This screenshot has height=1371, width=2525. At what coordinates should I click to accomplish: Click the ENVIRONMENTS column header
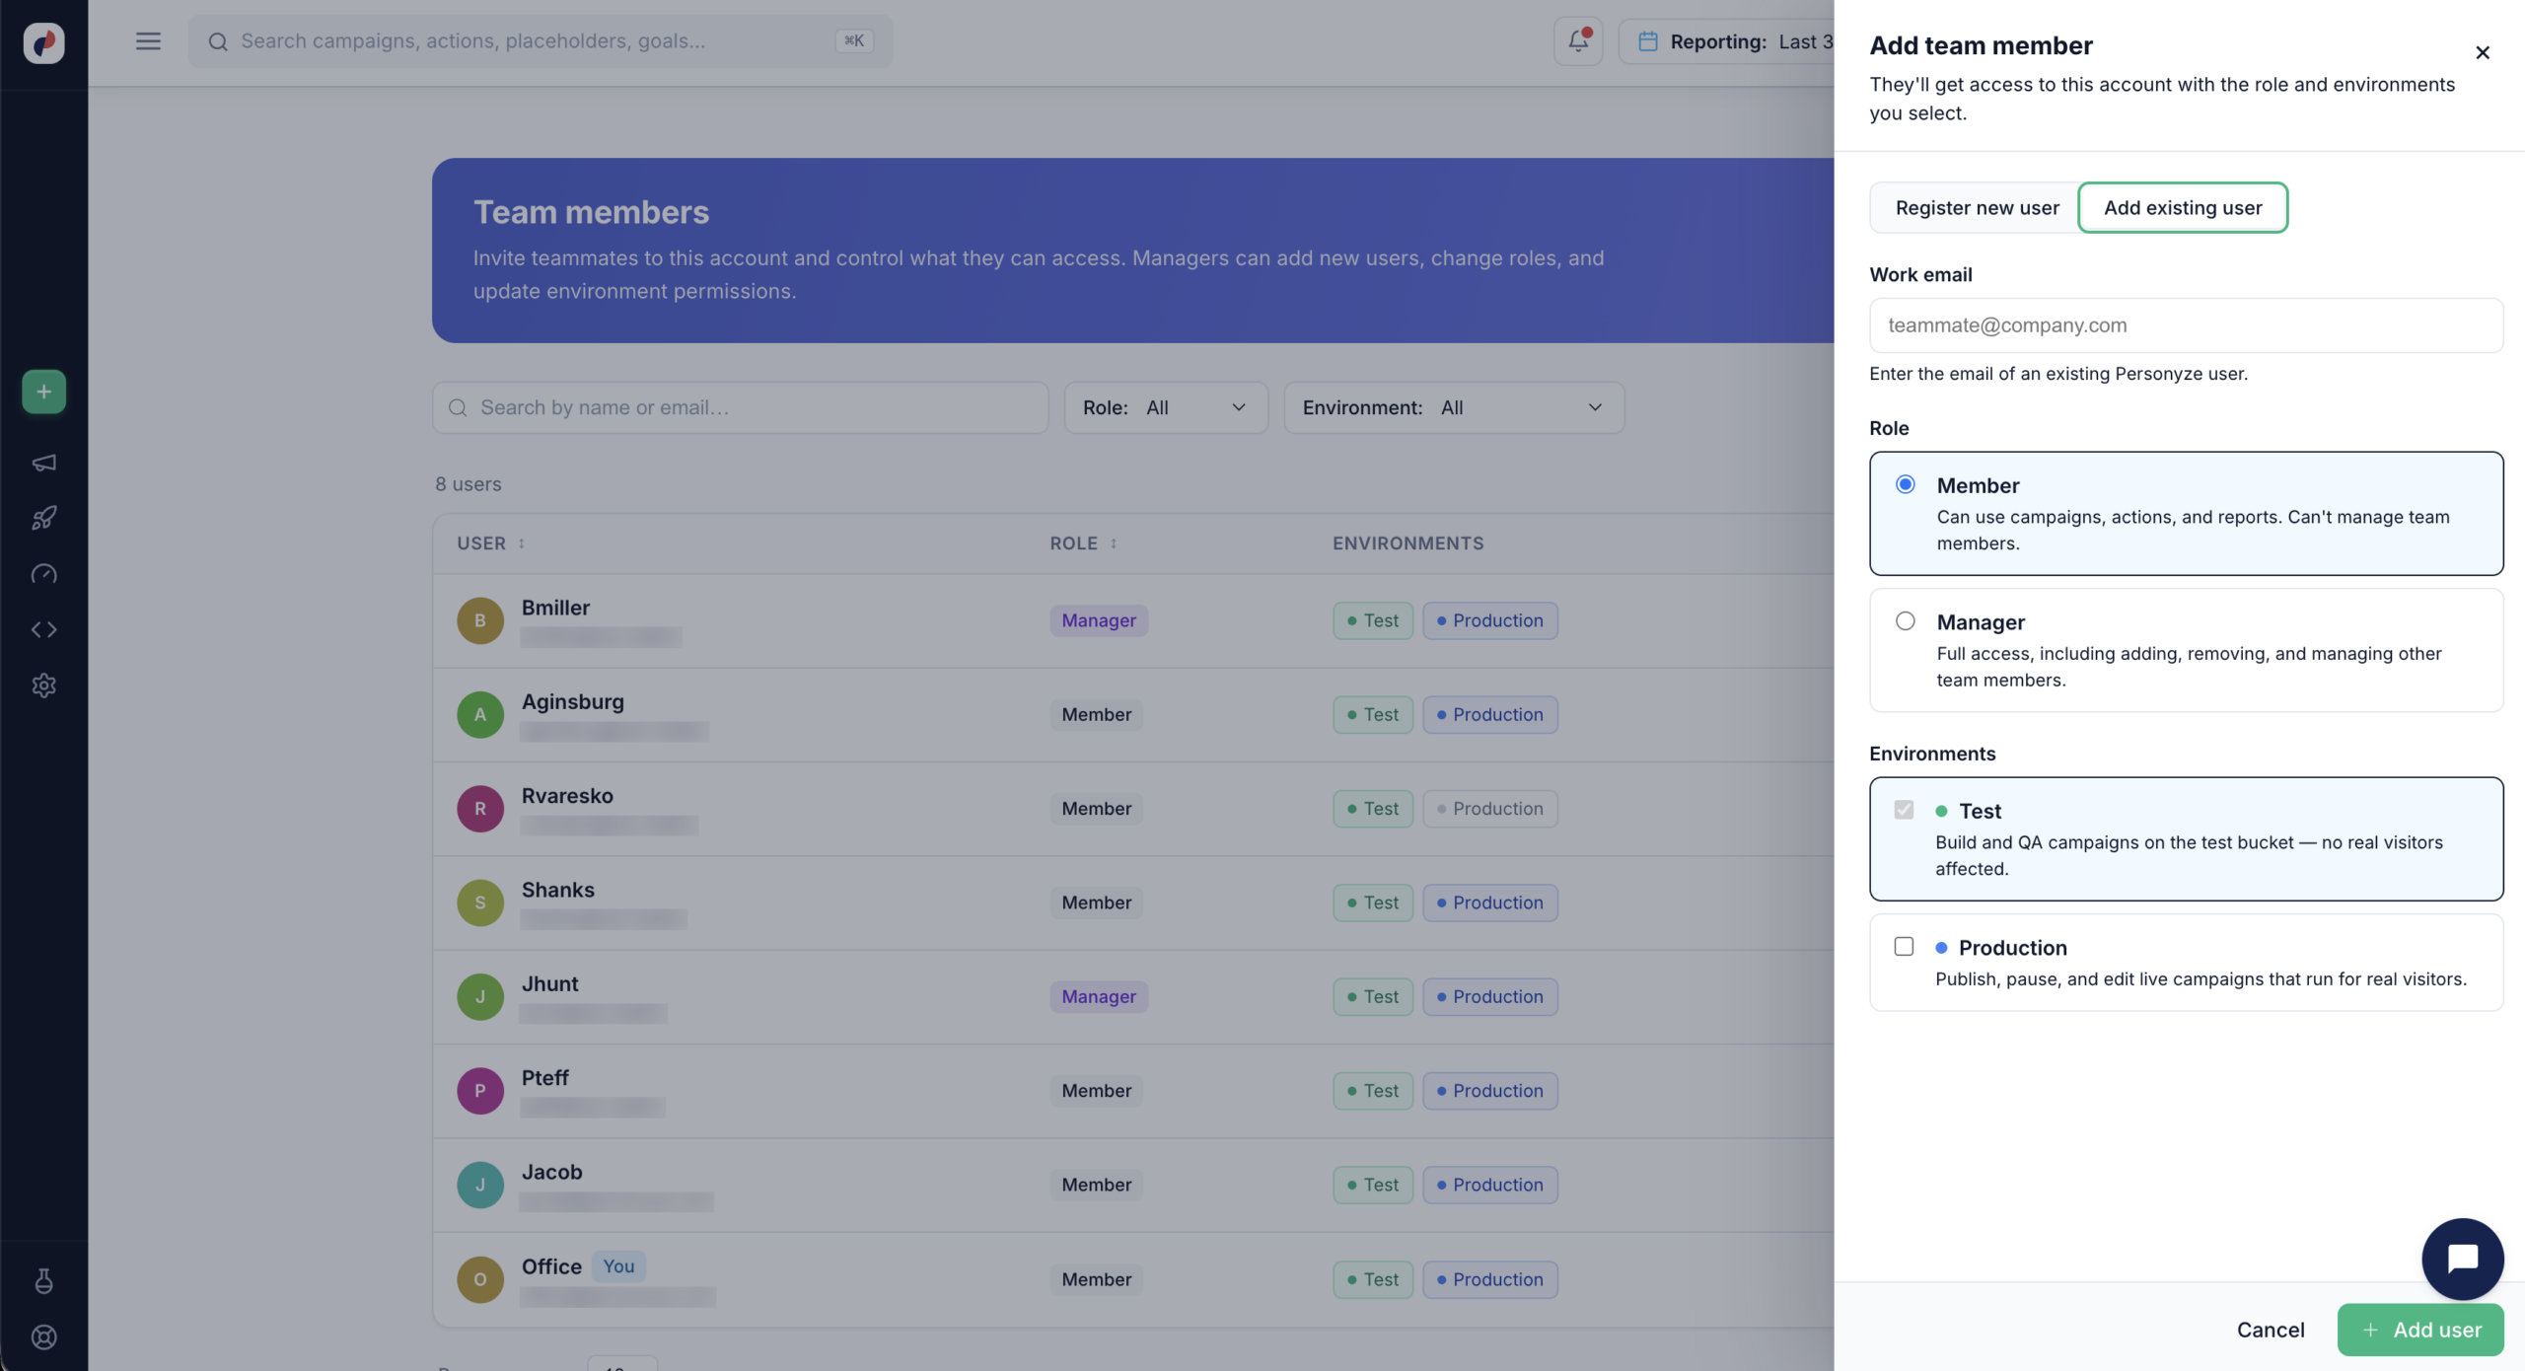pyautogui.click(x=1407, y=543)
